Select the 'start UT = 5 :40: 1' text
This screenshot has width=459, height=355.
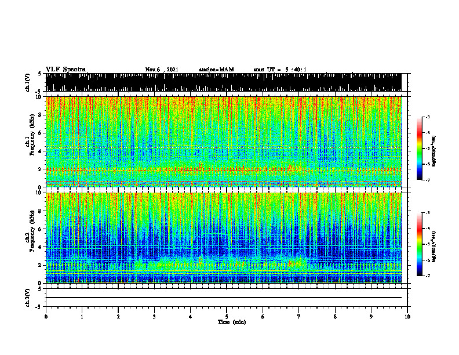pyautogui.click(x=280, y=70)
